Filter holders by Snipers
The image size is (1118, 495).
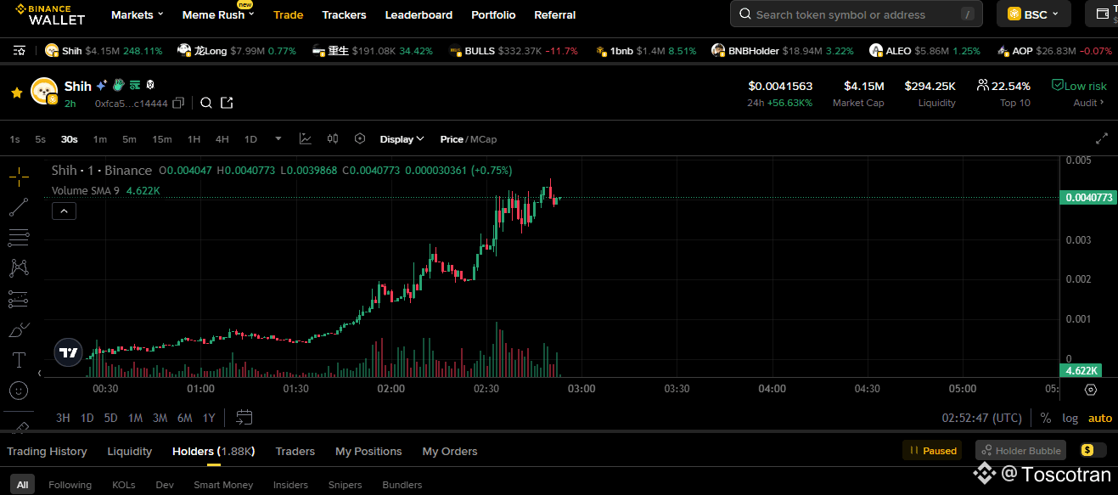pos(345,485)
